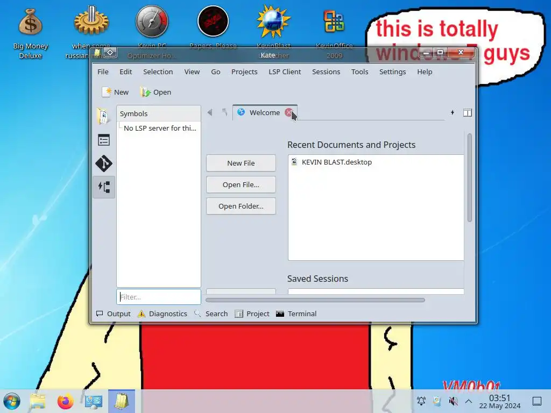Image resolution: width=551 pixels, height=413 pixels.
Task: Open the clock showing 03:51
Action: (x=500, y=401)
